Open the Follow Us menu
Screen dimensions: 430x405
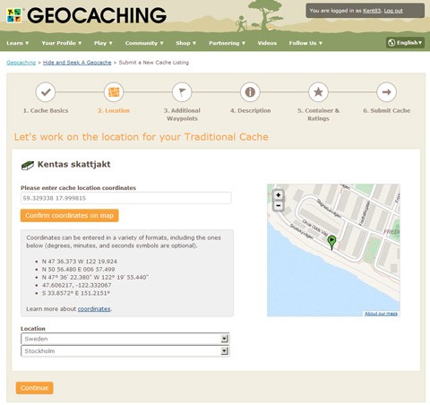(305, 43)
